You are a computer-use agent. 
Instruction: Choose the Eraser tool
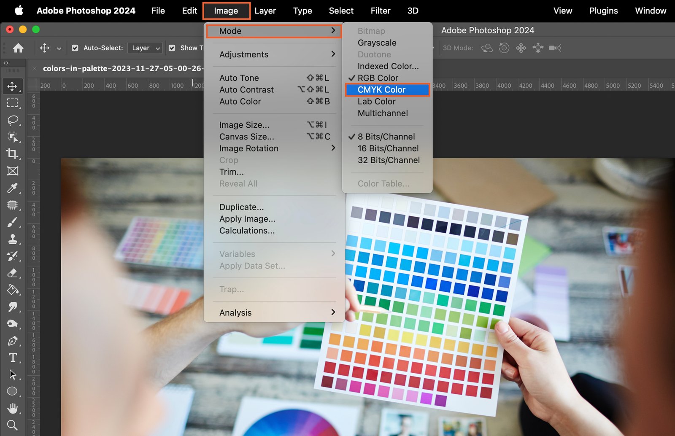12,273
